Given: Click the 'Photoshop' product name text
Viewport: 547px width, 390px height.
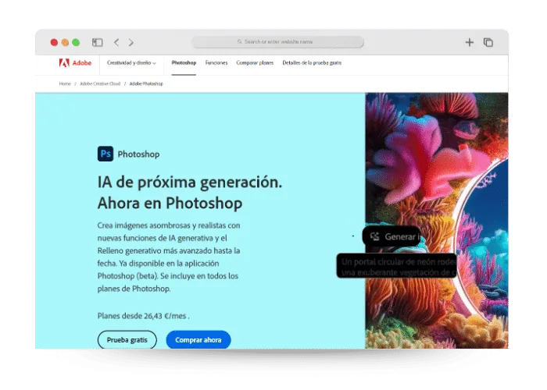Looking at the screenshot, I should point(138,154).
